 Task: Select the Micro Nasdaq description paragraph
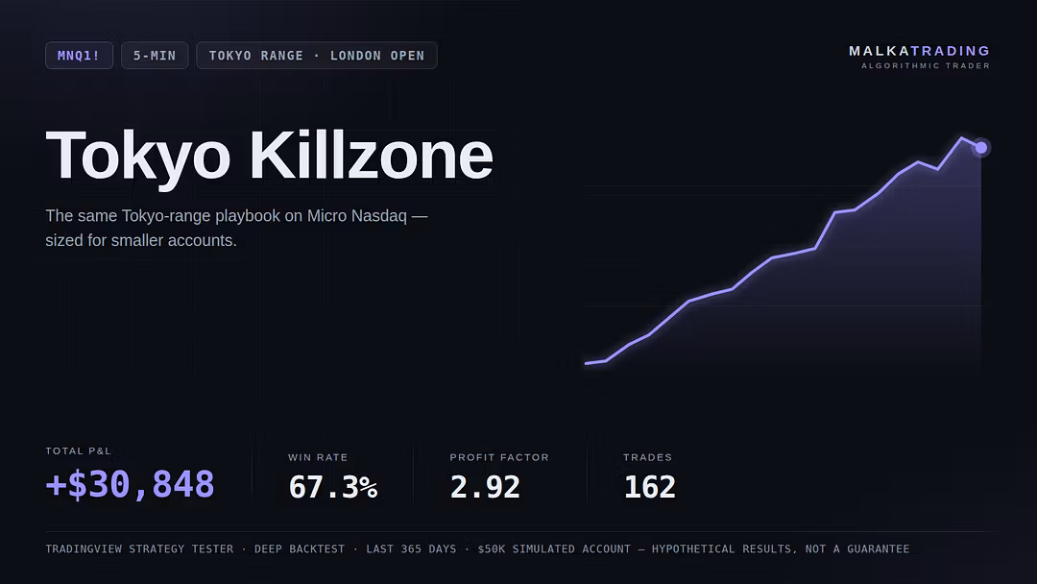point(237,229)
